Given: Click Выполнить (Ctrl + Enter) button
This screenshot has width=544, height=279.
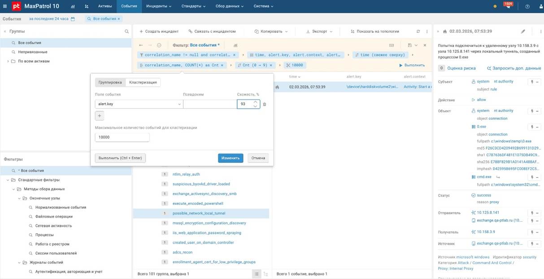Looking at the screenshot, I should [x=120, y=158].
